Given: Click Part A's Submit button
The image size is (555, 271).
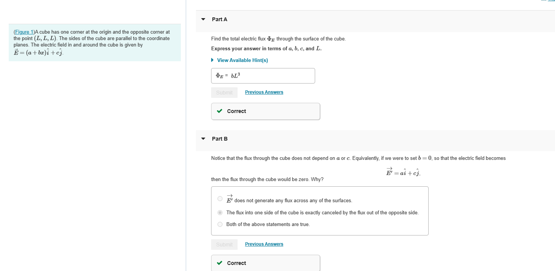Looking at the screenshot, I should (224, 93).
